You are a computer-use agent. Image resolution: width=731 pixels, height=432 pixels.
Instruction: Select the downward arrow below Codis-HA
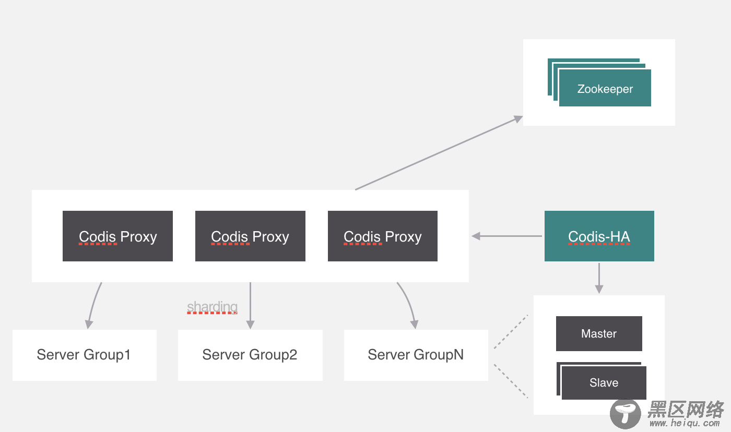coord(599,278)
